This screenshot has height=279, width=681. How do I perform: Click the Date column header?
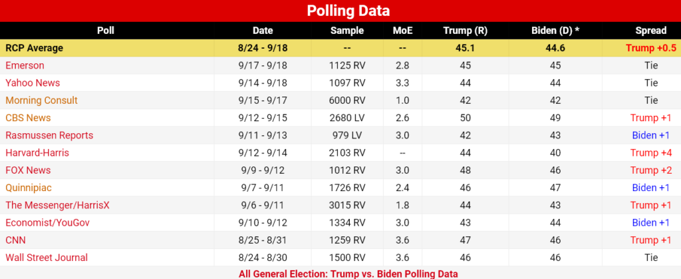click(263, 31)
